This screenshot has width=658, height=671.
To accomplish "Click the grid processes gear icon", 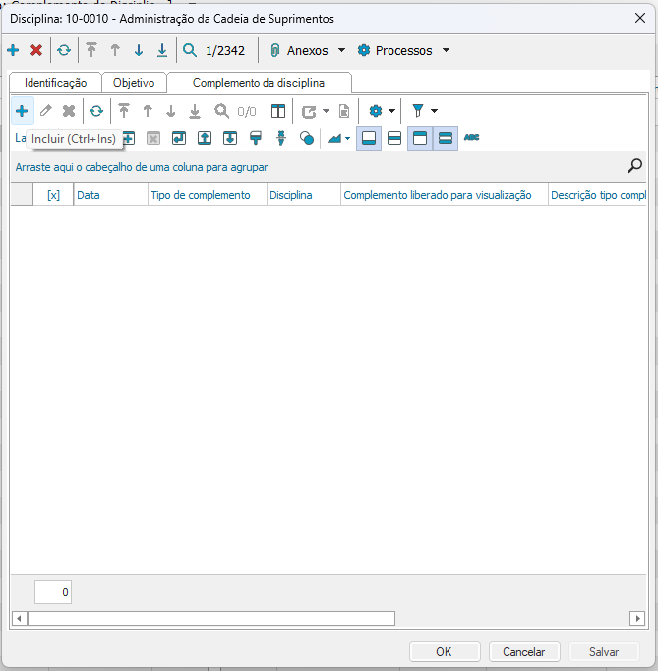I will pos(375,111).
